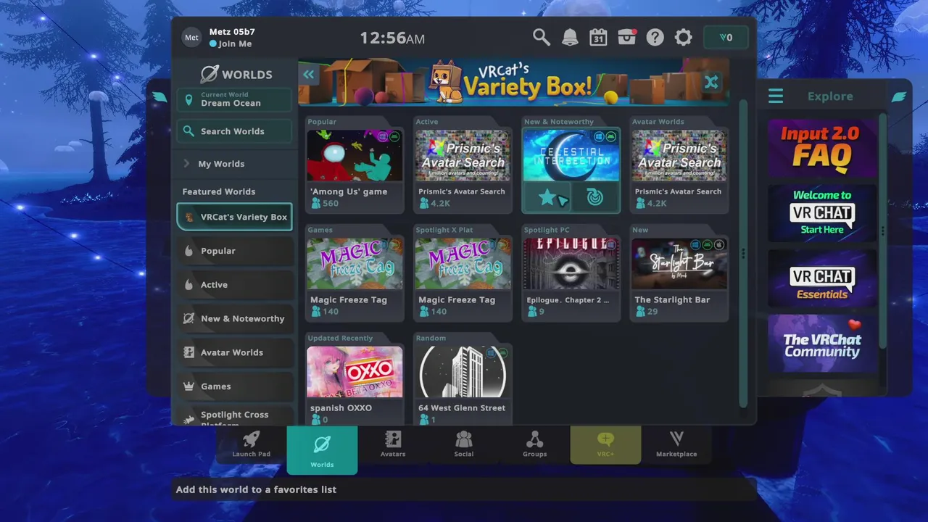Click the Explore panel title
This screenshot has width=928, height=522.
pyautogui.click(x=830, y=96)
